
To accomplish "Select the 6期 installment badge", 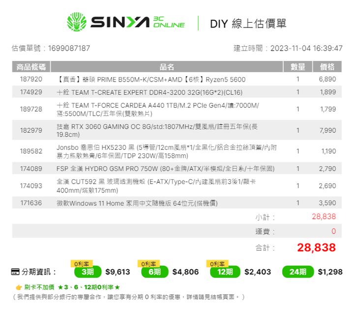I will pos(155,272).
